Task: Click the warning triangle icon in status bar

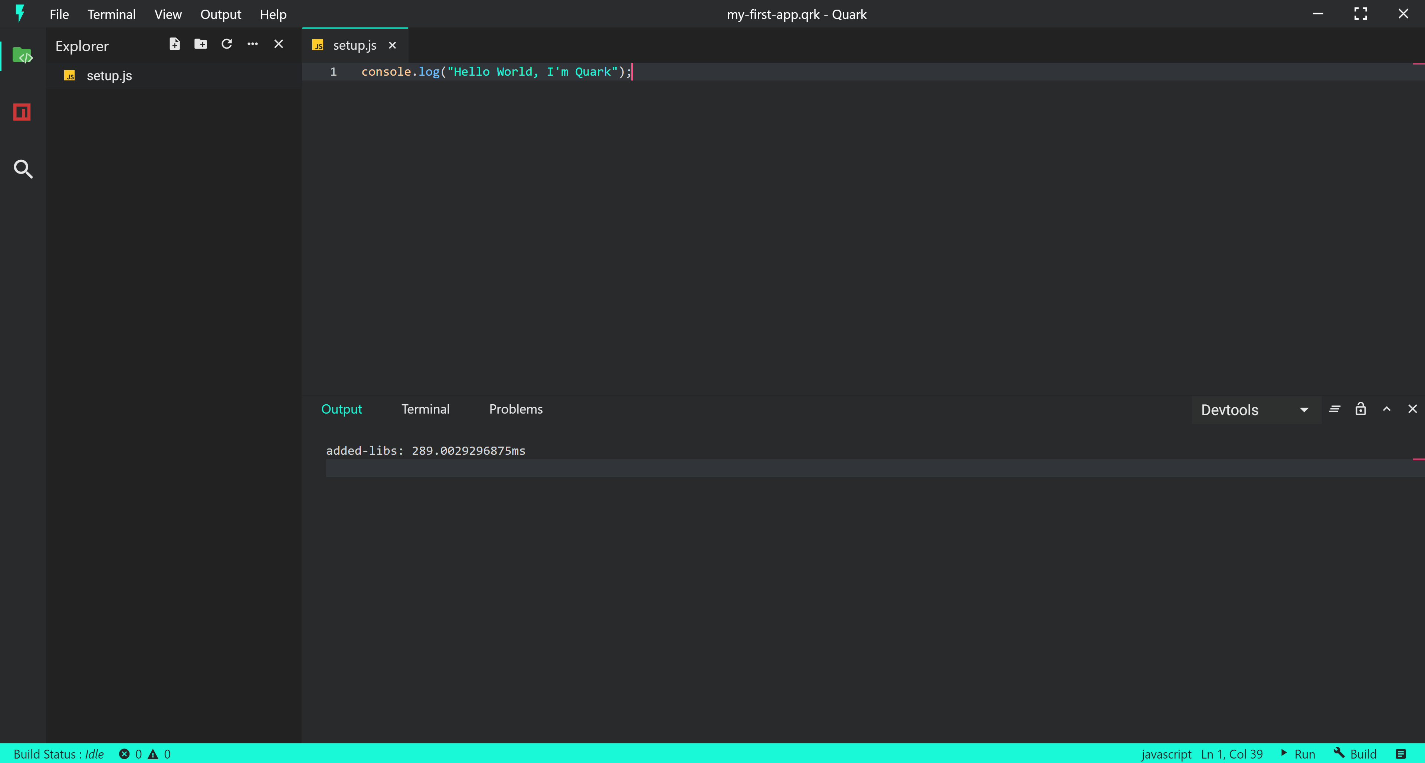Action: [153, 754]
